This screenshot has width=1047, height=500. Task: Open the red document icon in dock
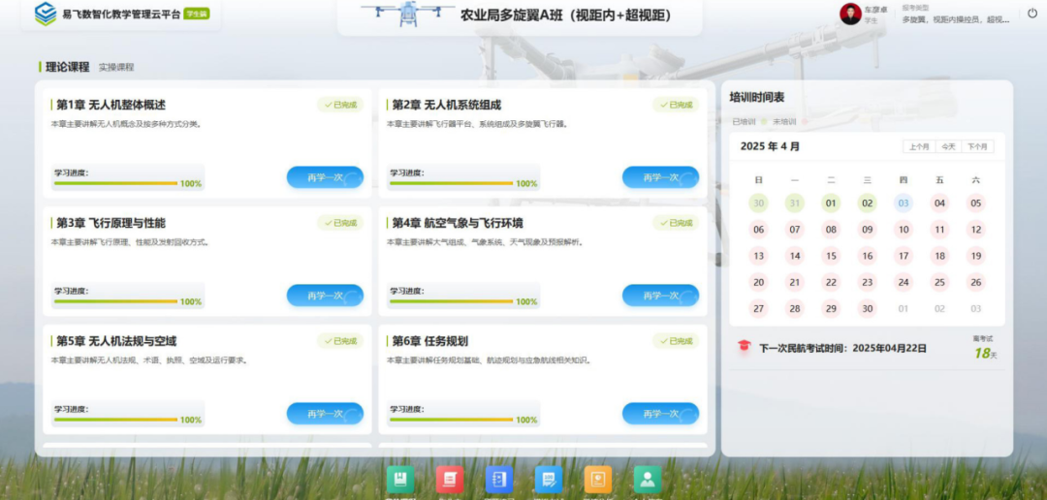450,480
